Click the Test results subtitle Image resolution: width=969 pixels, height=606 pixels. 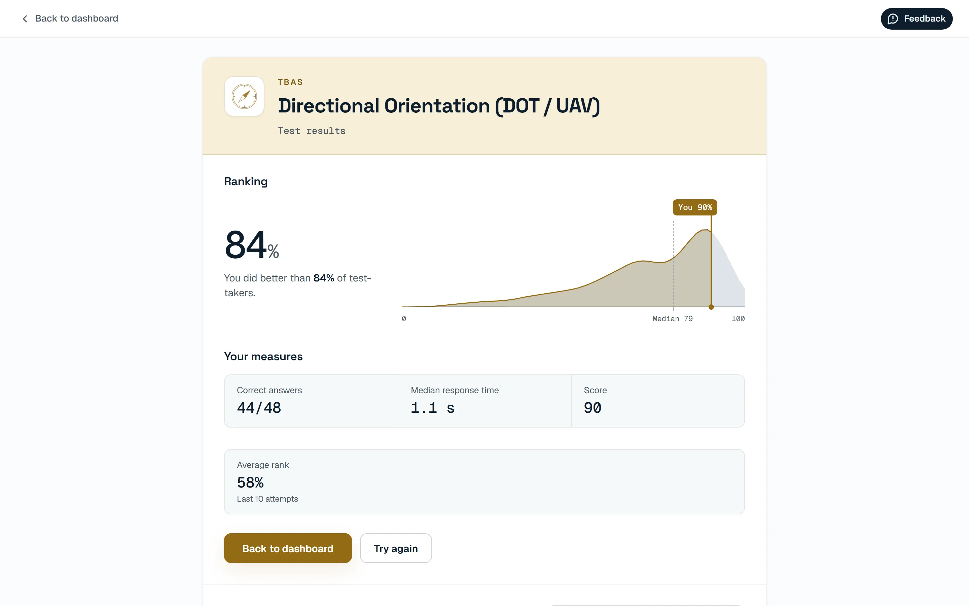(312, 131)
